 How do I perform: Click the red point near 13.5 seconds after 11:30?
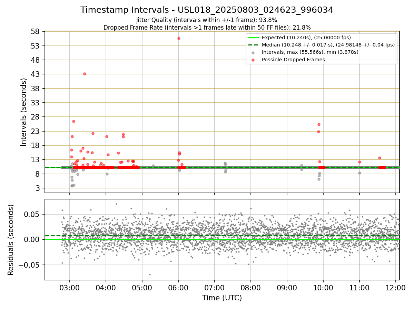pos(379,158)
